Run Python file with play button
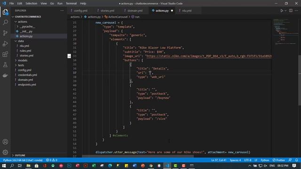Image resolution: width=301 pixels, height=169 pixels. click(282, 11)
